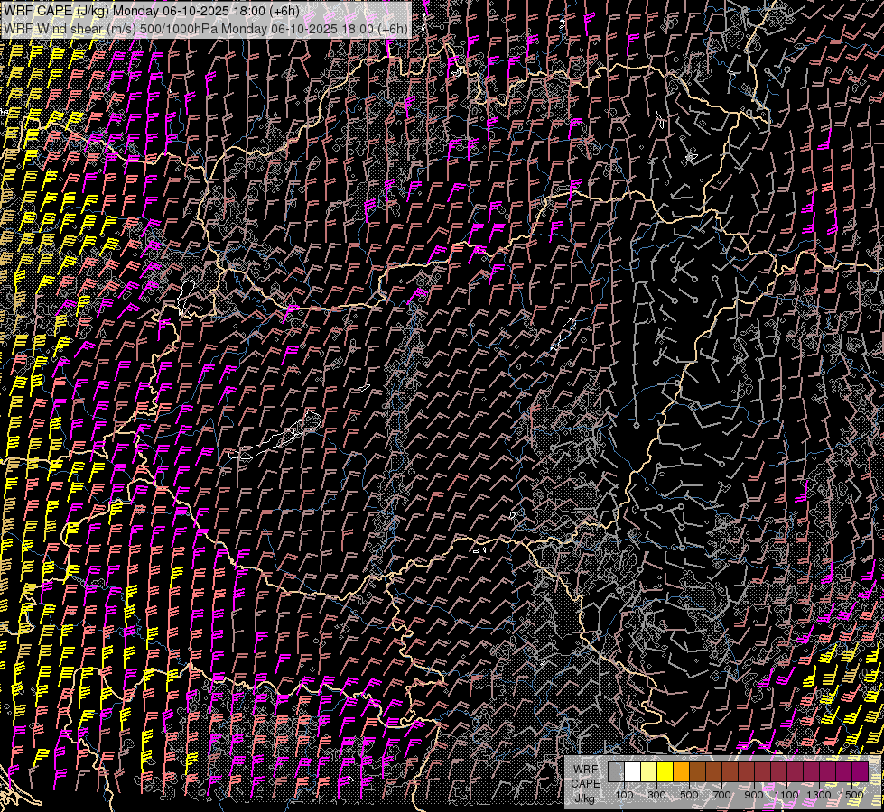The width and height of the screenshot is (884, 812).
Task: Select the white swatch in the CAPE legend
Action: pyautogui.click(x=632, y=772)
